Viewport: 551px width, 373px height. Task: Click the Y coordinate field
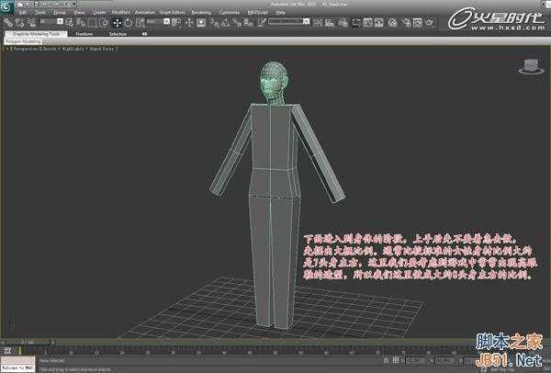coord(444,360)
